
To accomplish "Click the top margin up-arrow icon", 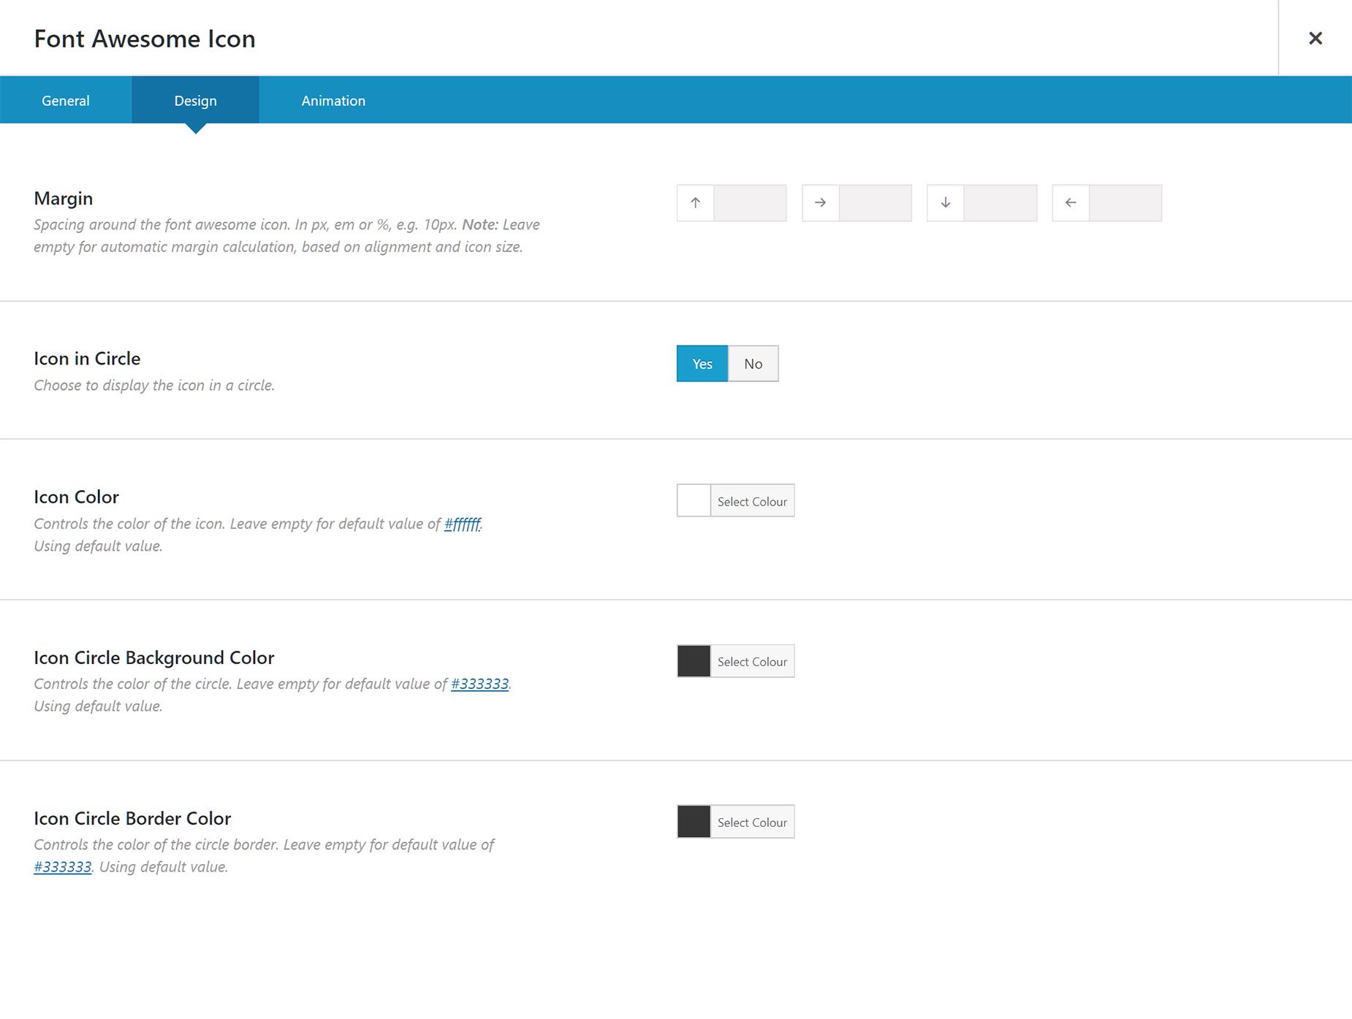I will pos(696,202).
